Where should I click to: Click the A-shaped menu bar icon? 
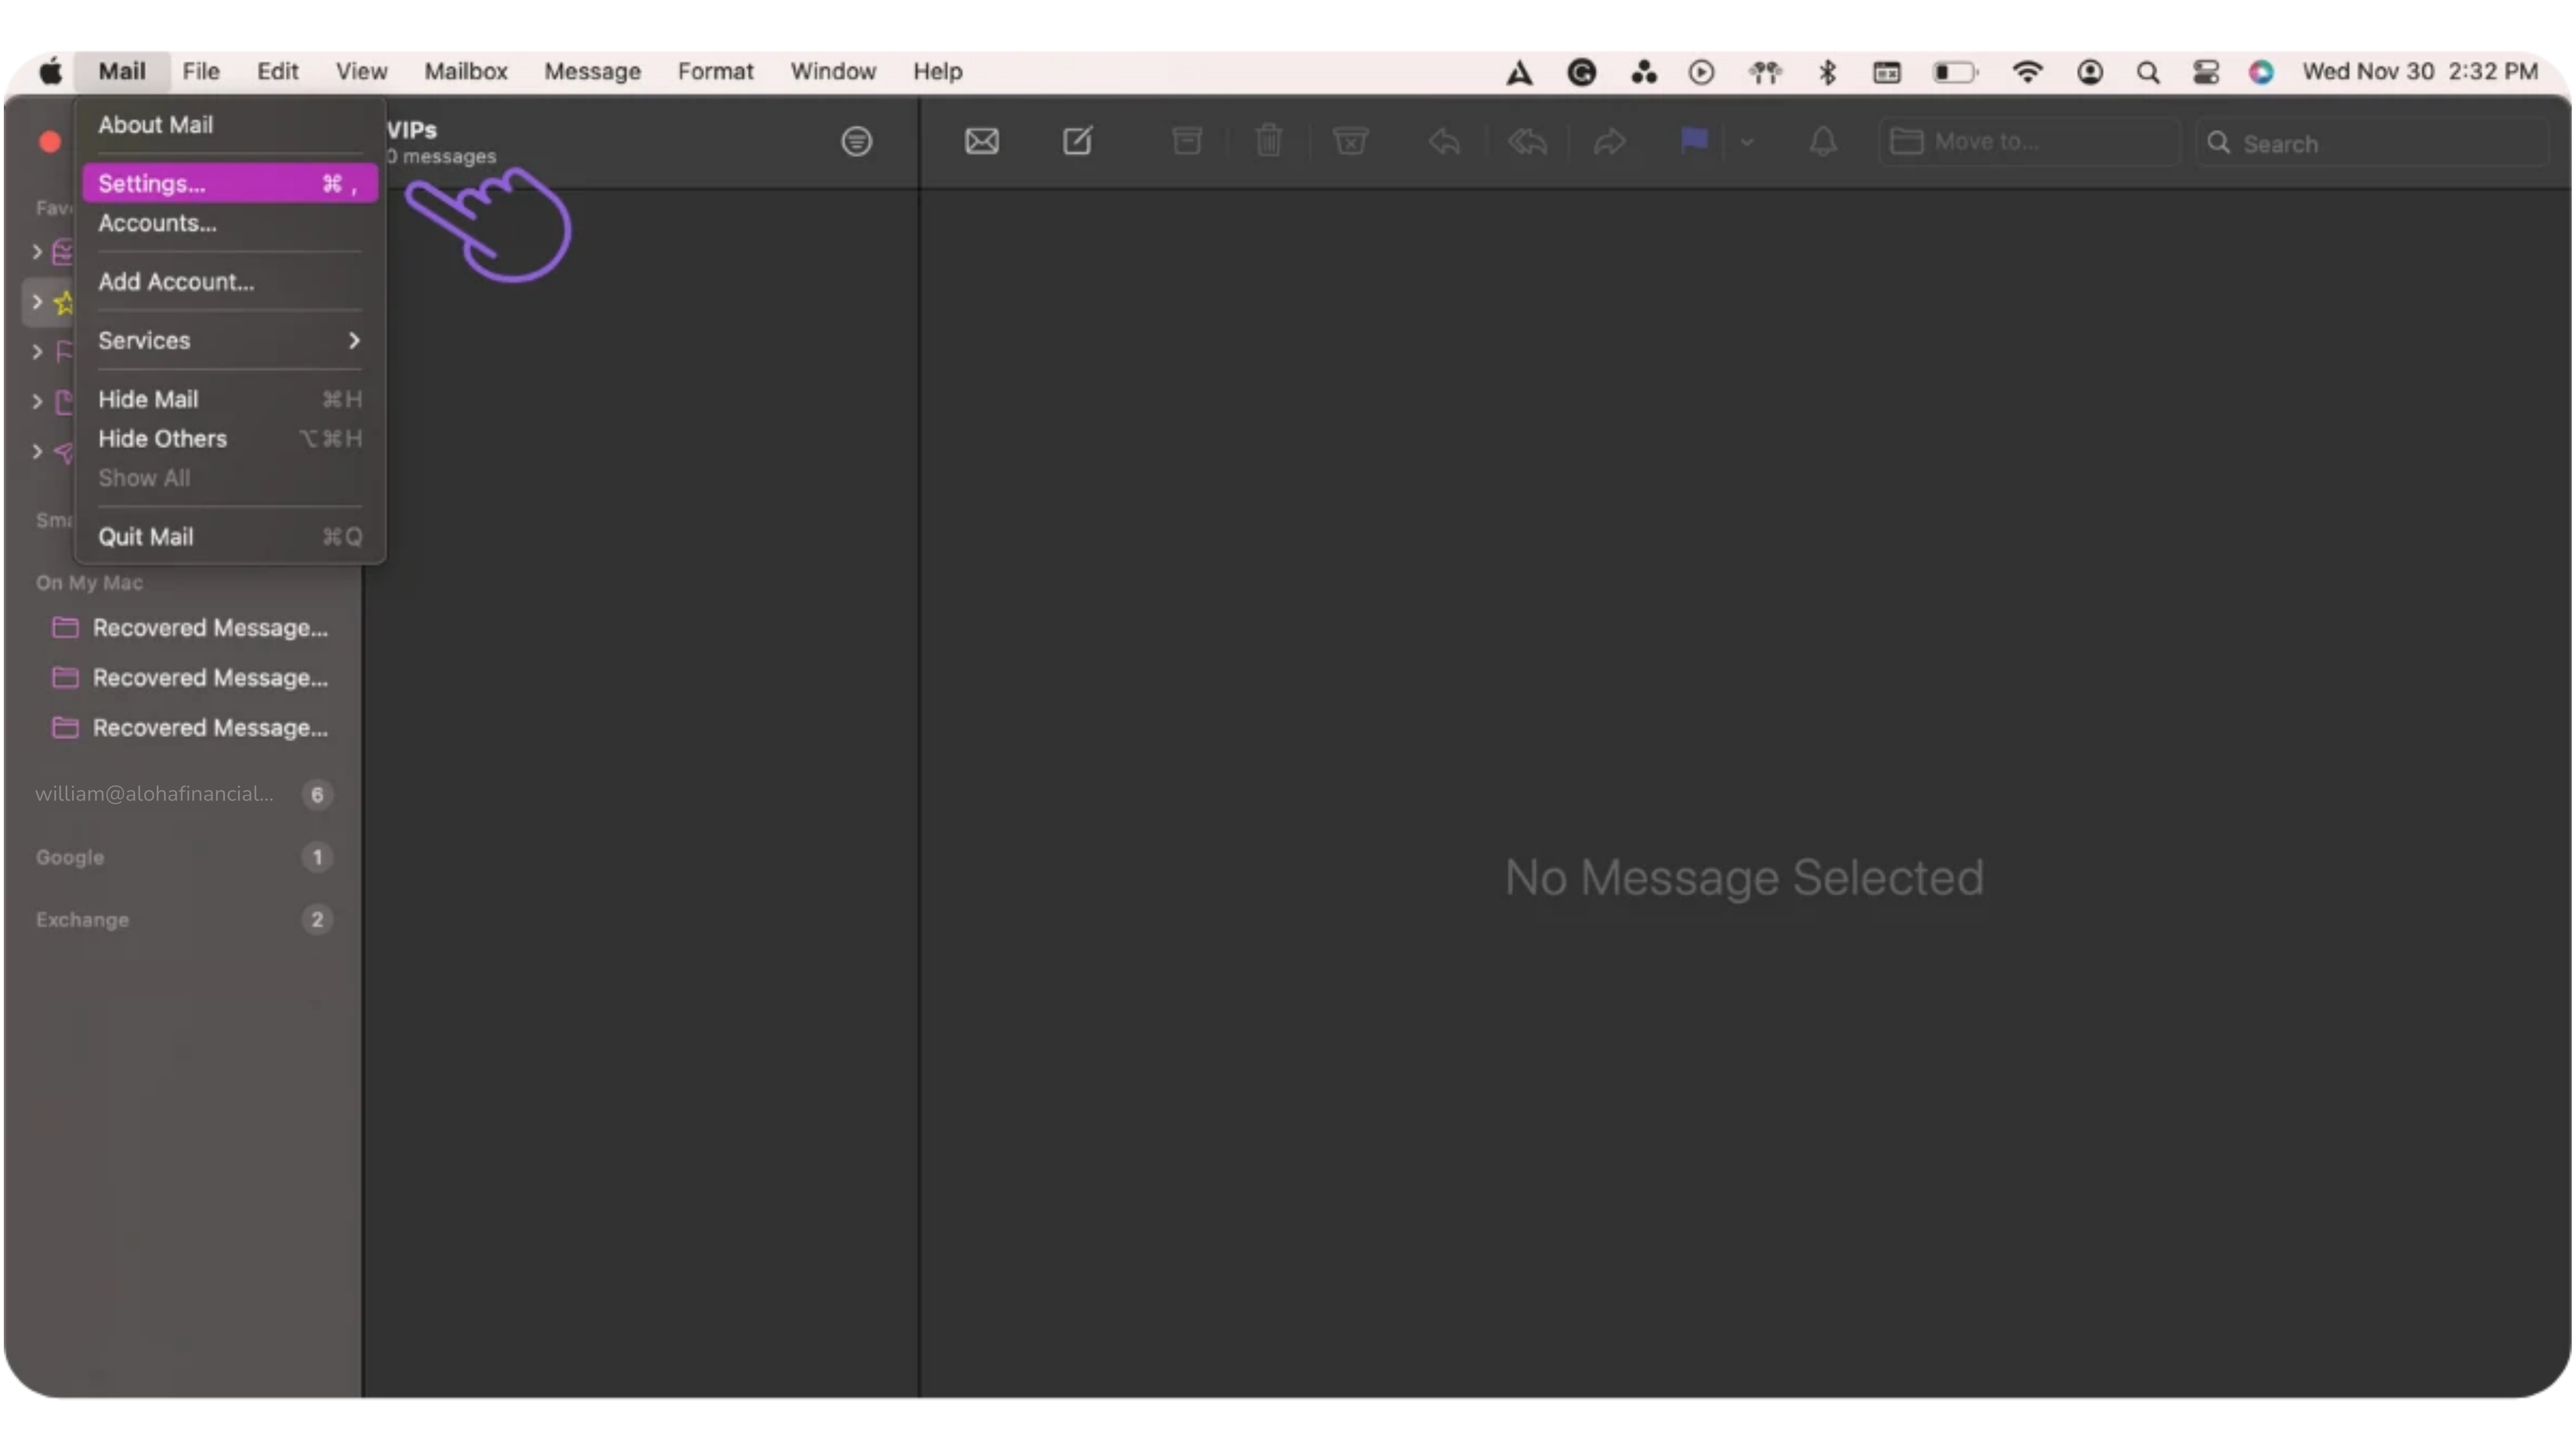[x=1519, y=72]
